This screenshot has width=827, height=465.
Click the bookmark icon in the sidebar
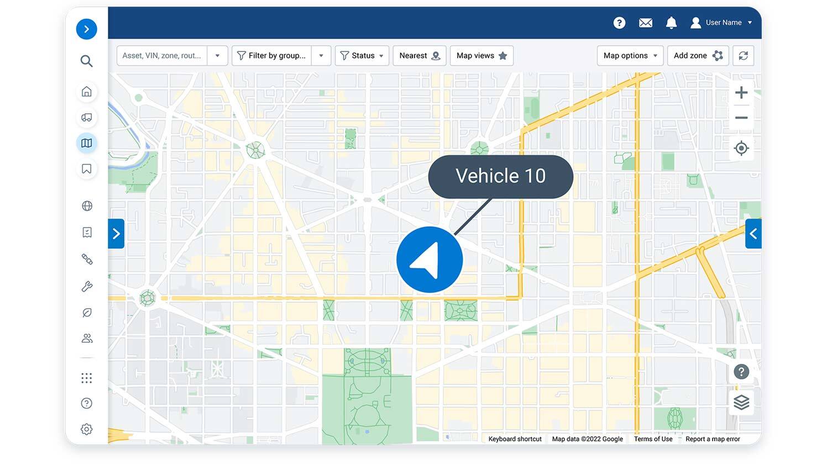pyautogui.click(x=86, y=168)
